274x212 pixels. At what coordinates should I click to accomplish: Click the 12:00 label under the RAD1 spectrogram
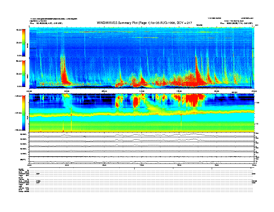[x=142, y=91]
